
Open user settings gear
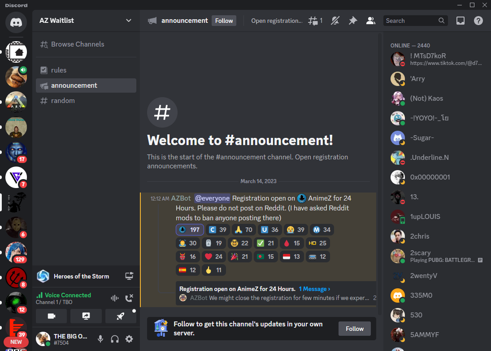coord(129,339)
